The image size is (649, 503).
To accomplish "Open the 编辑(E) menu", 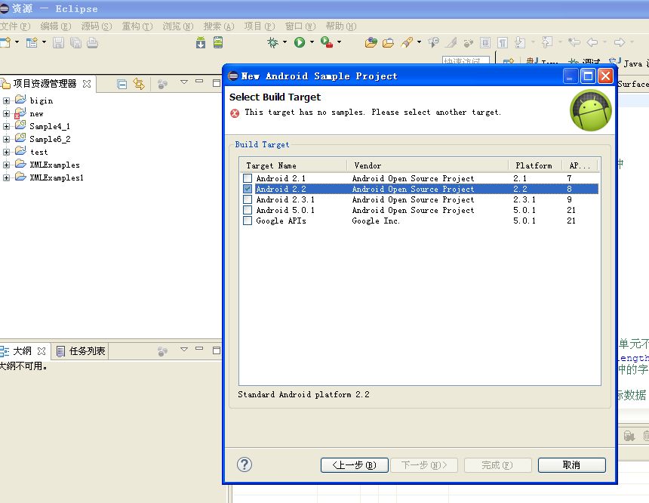I will click(x=55, y=26).
